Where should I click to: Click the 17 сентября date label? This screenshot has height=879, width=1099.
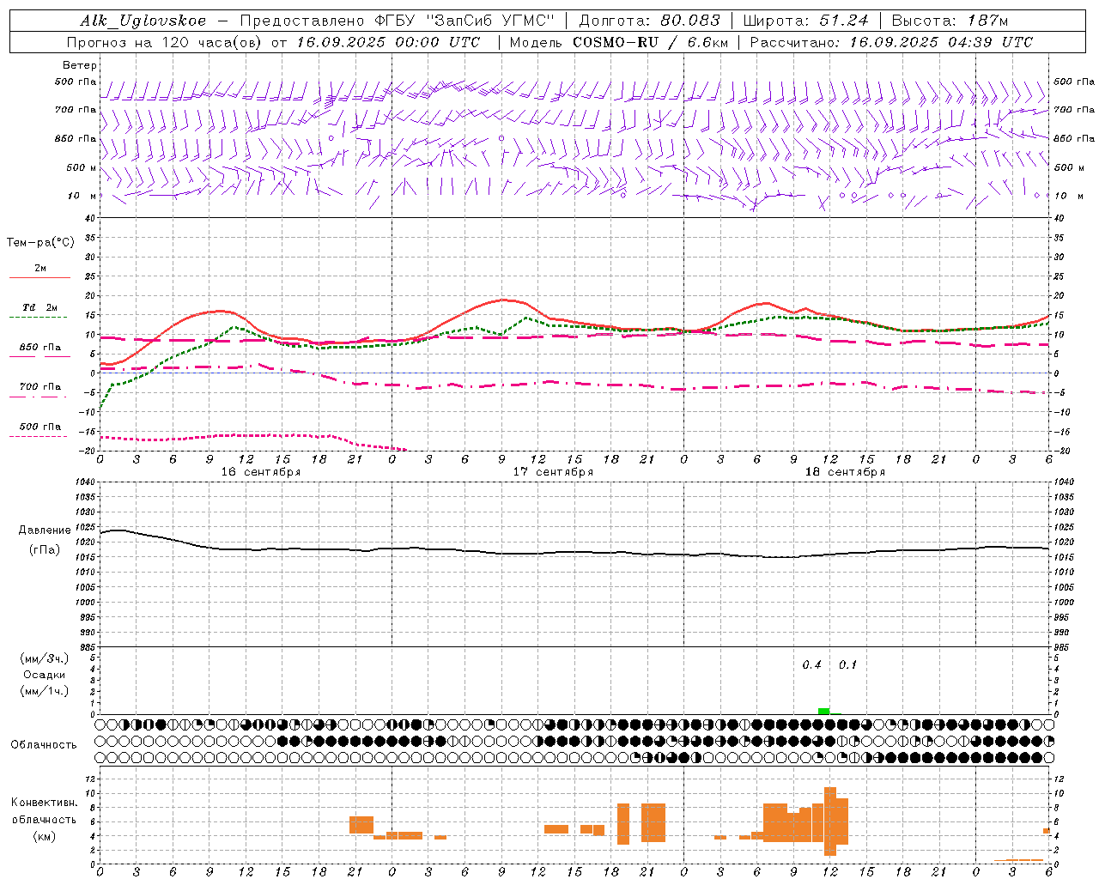pos(553,472)
